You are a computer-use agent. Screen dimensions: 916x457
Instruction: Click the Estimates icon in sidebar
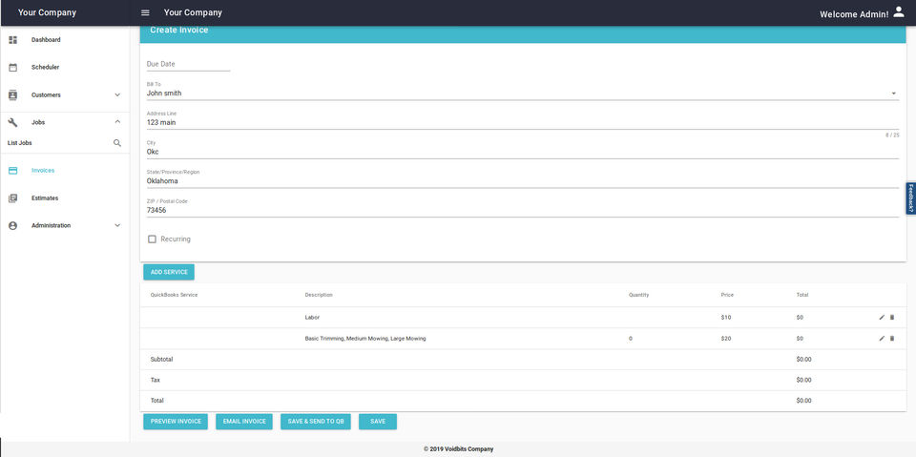coord(12,198)
